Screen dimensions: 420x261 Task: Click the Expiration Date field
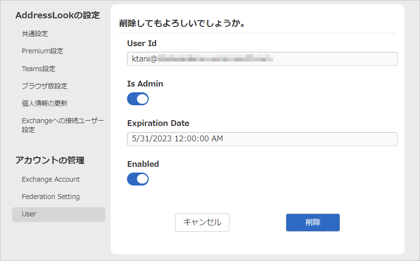pos(262,139)
